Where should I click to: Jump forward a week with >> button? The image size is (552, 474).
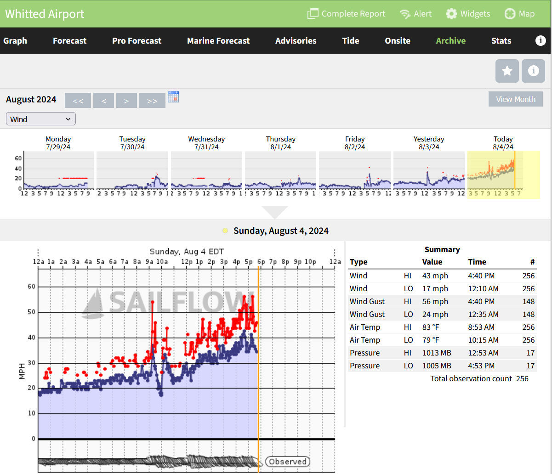(x=152, y=101)
